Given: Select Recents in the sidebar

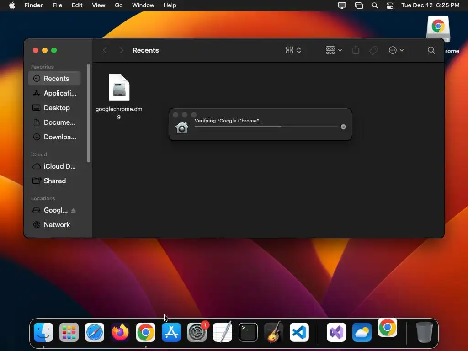Looking at the screenshot, I should point(55,79).
